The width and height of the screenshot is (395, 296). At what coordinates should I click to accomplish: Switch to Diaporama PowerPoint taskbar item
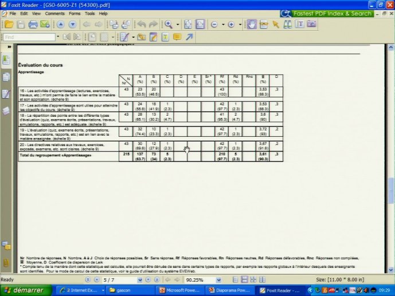[231, 290]
